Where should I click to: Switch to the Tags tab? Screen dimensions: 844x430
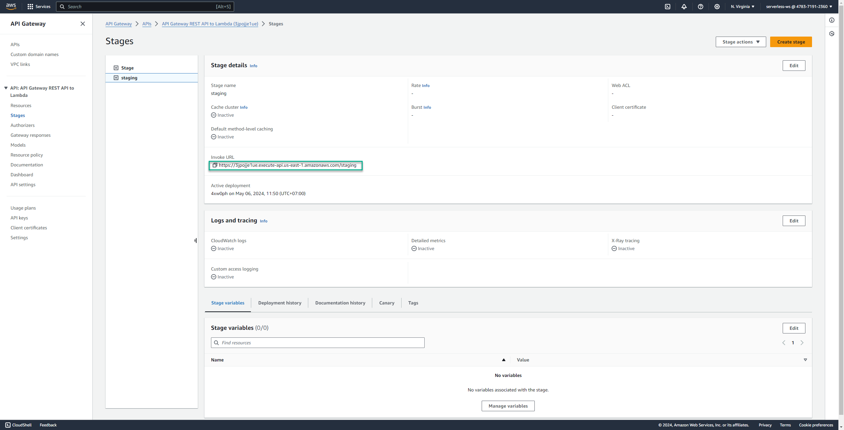coord(413,303)
